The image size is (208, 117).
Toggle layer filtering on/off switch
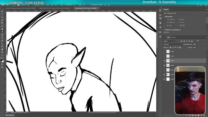(x=198, y=41)
